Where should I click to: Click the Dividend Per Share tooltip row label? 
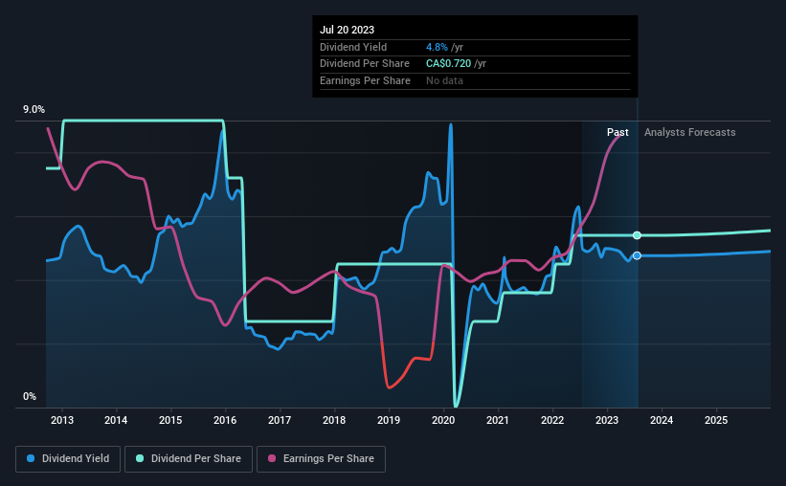pos(365,64)
